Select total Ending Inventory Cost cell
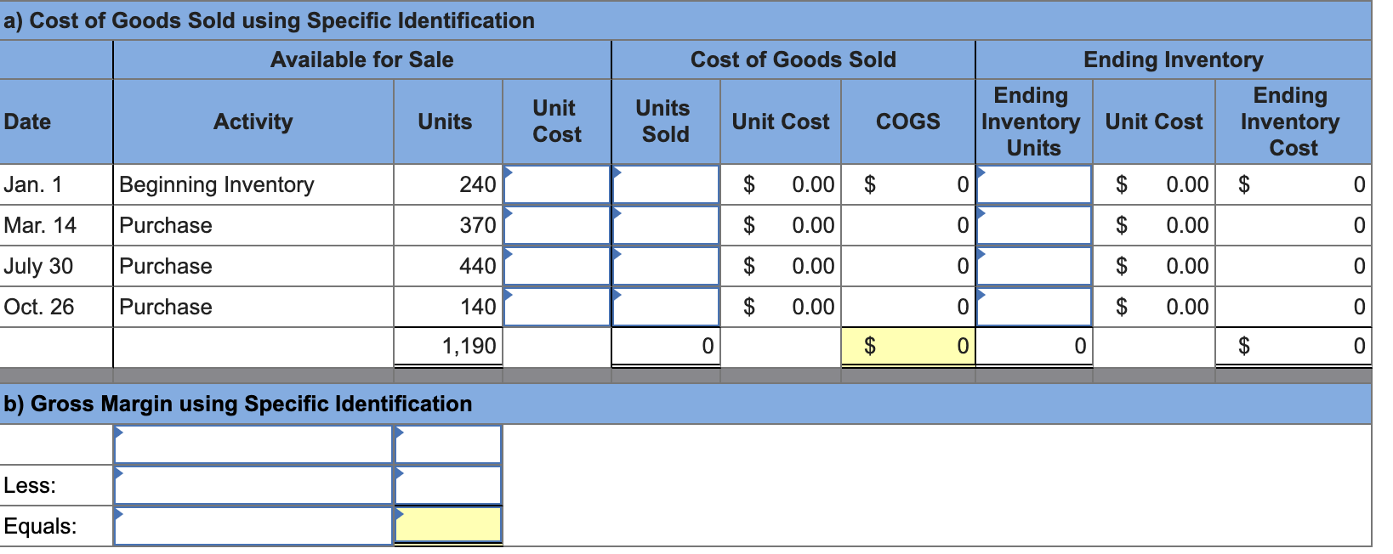The image size is (1393, 554). tap(1293, 347)
